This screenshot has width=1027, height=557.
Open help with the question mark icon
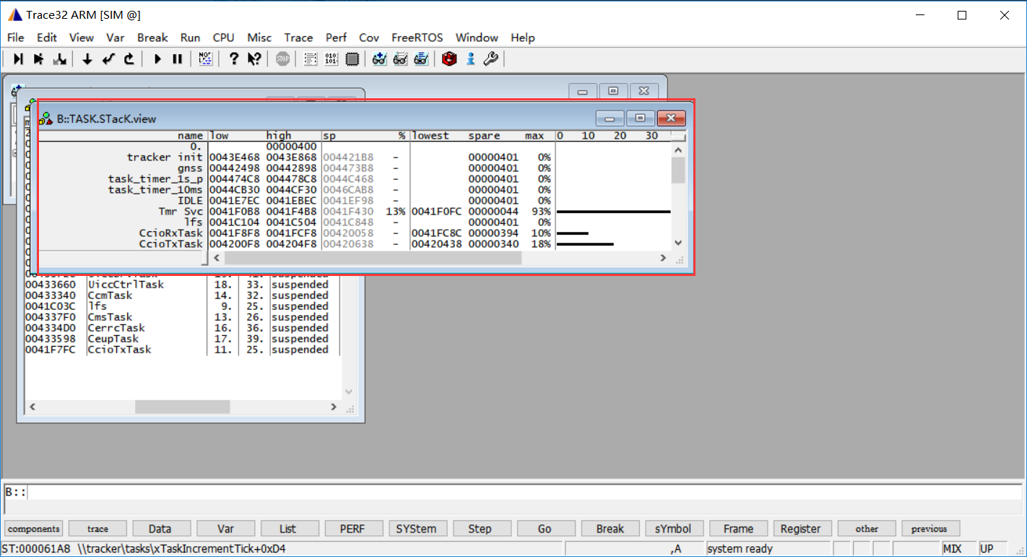click(233, 59)
